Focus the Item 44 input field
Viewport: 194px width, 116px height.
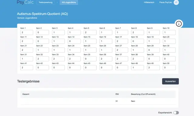[74, 68]
